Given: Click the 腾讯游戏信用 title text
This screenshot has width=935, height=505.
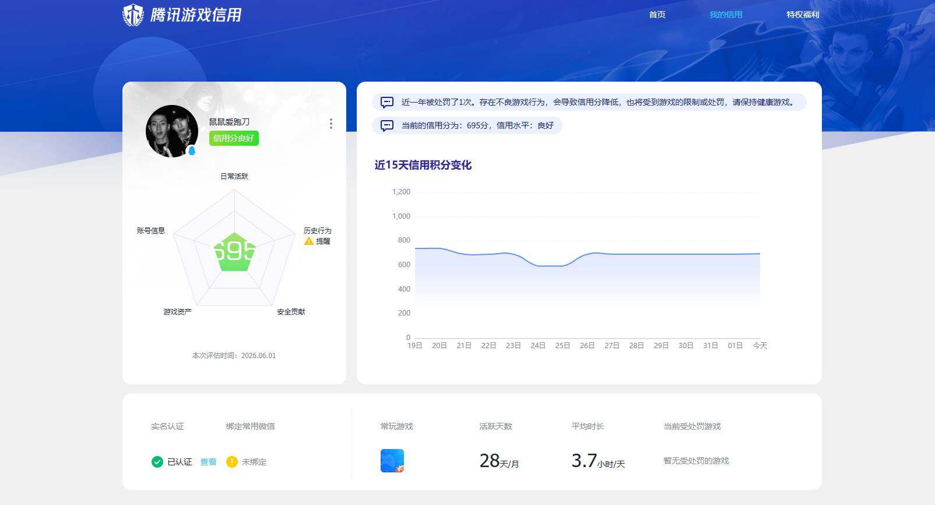Looking at the screenshot, I should (196, 15).
